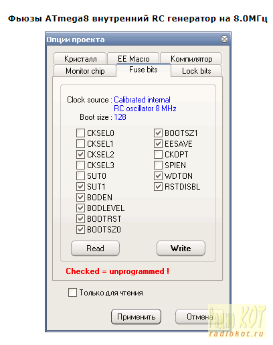273x345 pixels.
Task: Toggle the CKSEL1 fuse checkbox
Action: [x=80, y=143]
